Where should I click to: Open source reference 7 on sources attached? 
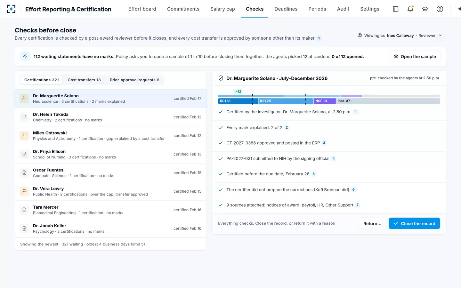pyautogui.click(x=358, y=205)
